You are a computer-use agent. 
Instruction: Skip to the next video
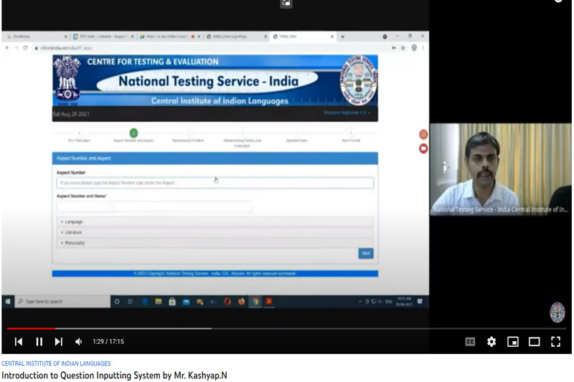click(x=59, y=342)
